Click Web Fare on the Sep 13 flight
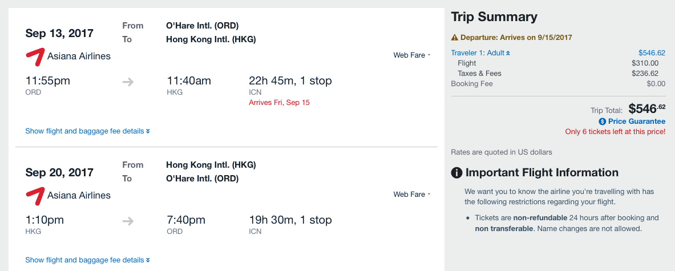 409,55
